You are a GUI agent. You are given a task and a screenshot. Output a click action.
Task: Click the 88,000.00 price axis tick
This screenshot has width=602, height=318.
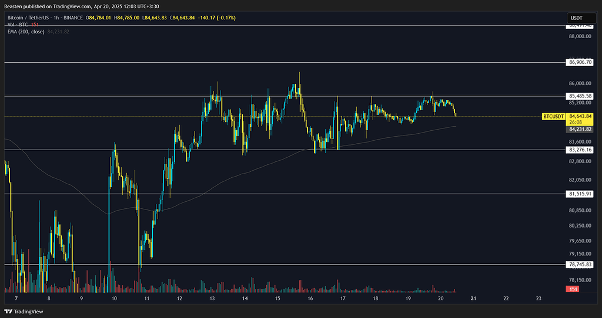581,36
